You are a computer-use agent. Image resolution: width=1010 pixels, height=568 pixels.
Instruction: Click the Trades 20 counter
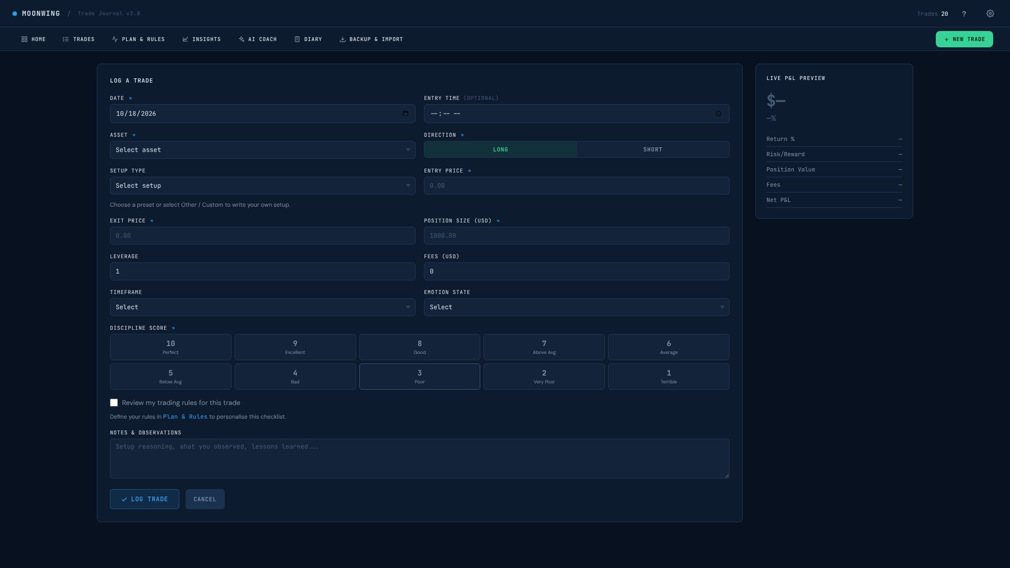point(932,14)
